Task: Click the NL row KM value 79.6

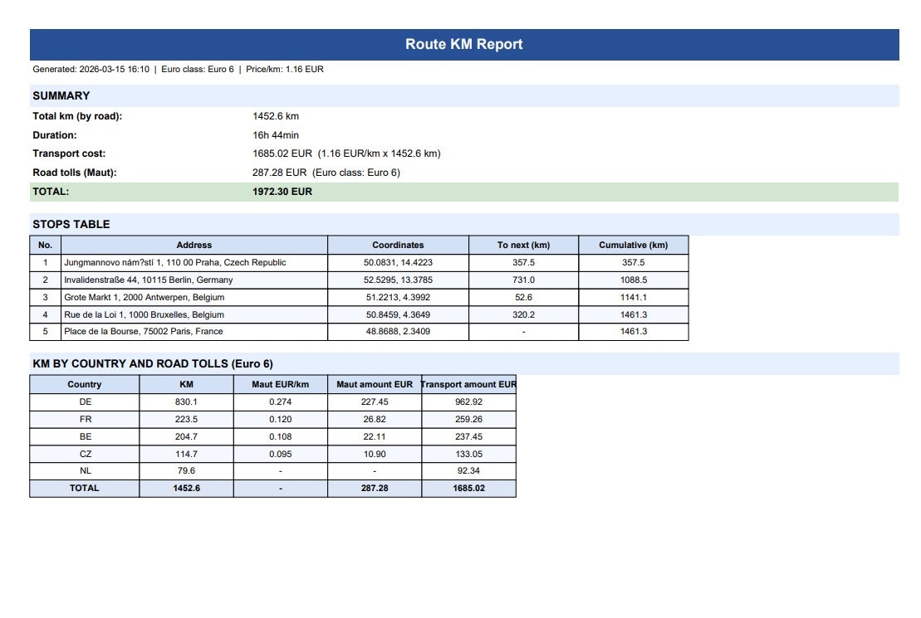Action: click(185, 471)
